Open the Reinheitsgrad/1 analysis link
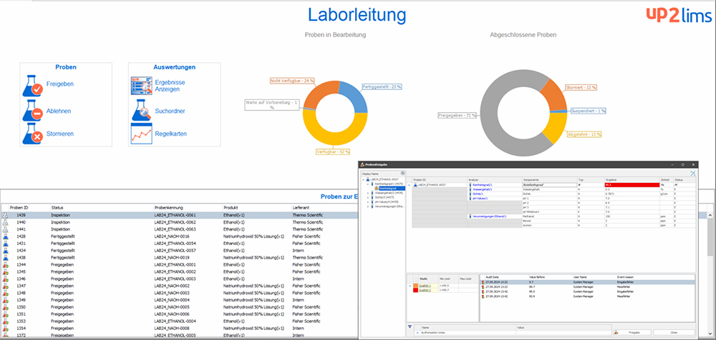 click(x=482, y=184)
